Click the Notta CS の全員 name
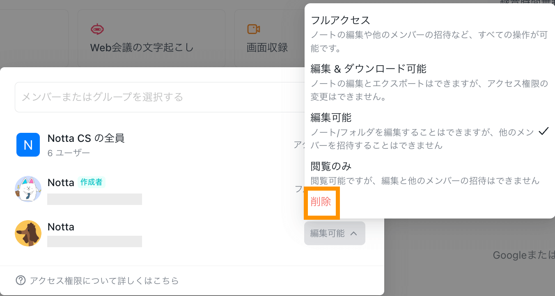This screenshot has width=555, height=296. click(86, 138)
